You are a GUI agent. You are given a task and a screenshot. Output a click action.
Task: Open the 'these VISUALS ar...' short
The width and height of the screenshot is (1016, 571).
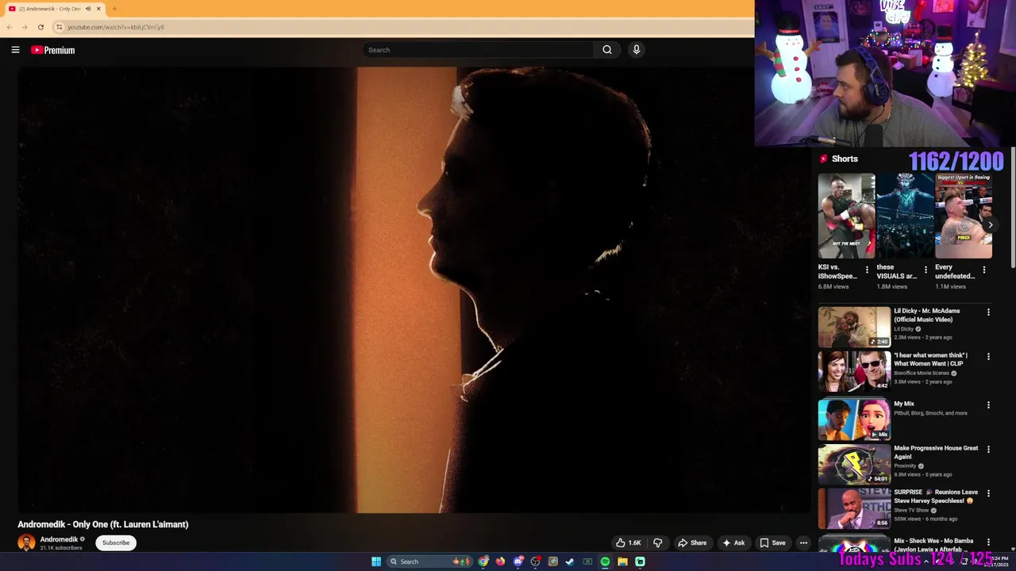coord(905,216)
